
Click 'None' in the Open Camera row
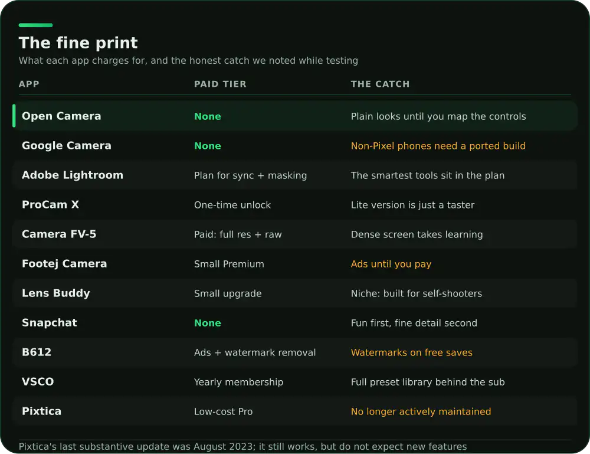tap(208, 116)
